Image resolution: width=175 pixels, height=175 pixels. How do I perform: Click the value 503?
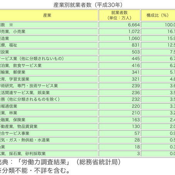click(x=136, y=52)
